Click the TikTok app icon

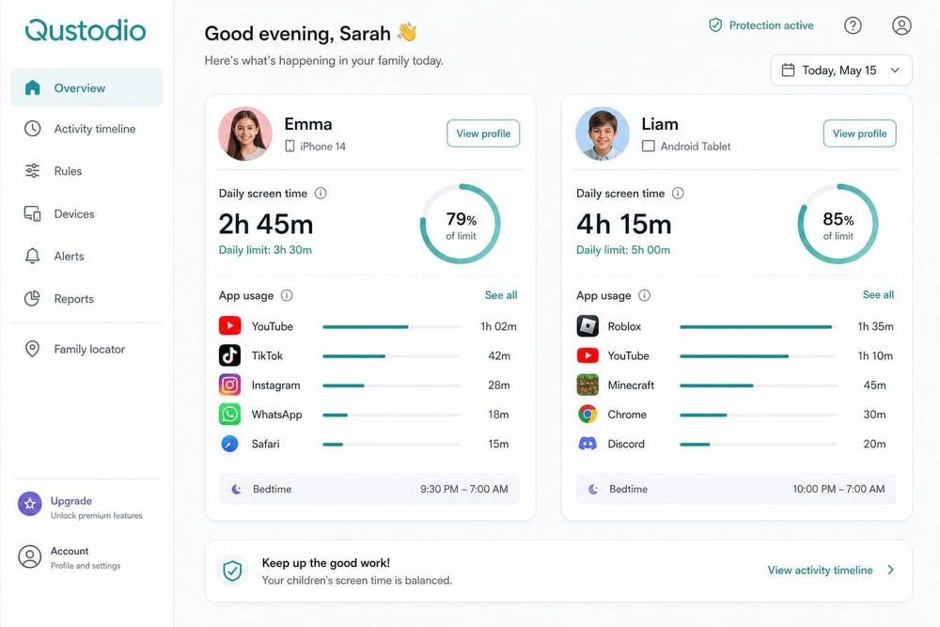pos(229,355)
